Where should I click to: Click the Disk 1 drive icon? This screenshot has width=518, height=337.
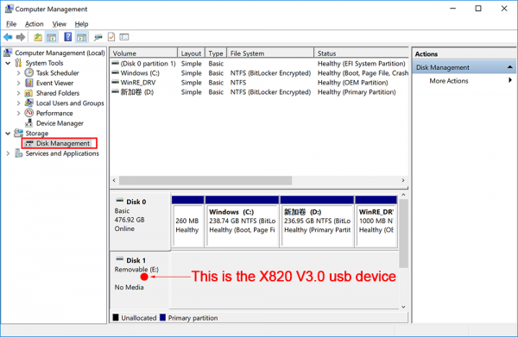point(120,259)
